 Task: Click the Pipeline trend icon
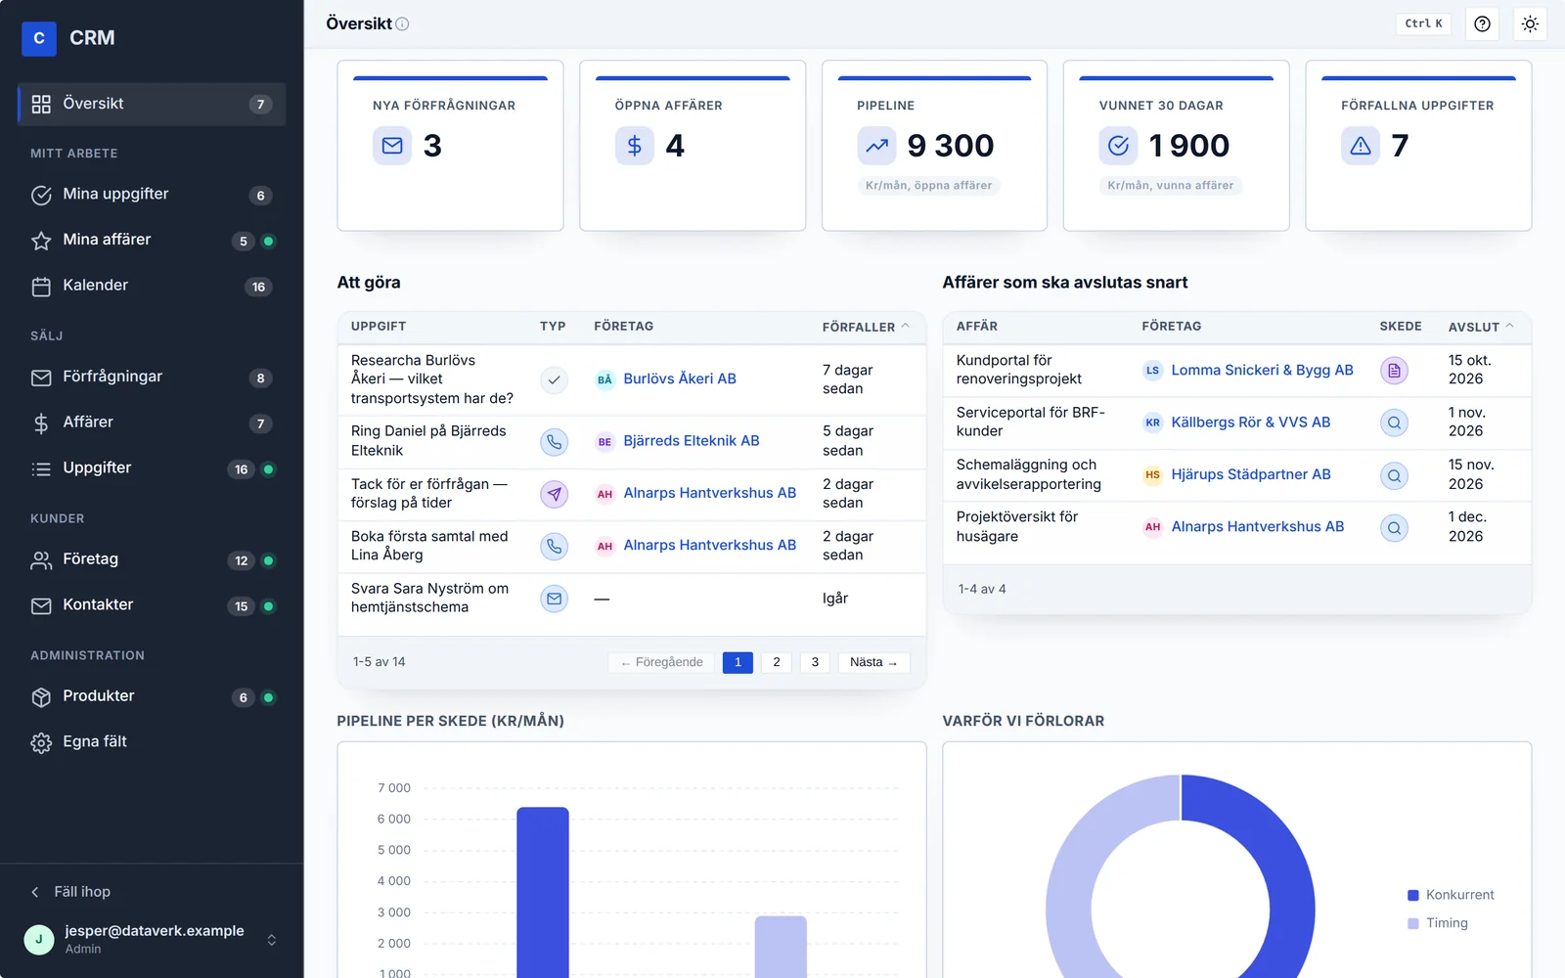(x=876, y=146)
